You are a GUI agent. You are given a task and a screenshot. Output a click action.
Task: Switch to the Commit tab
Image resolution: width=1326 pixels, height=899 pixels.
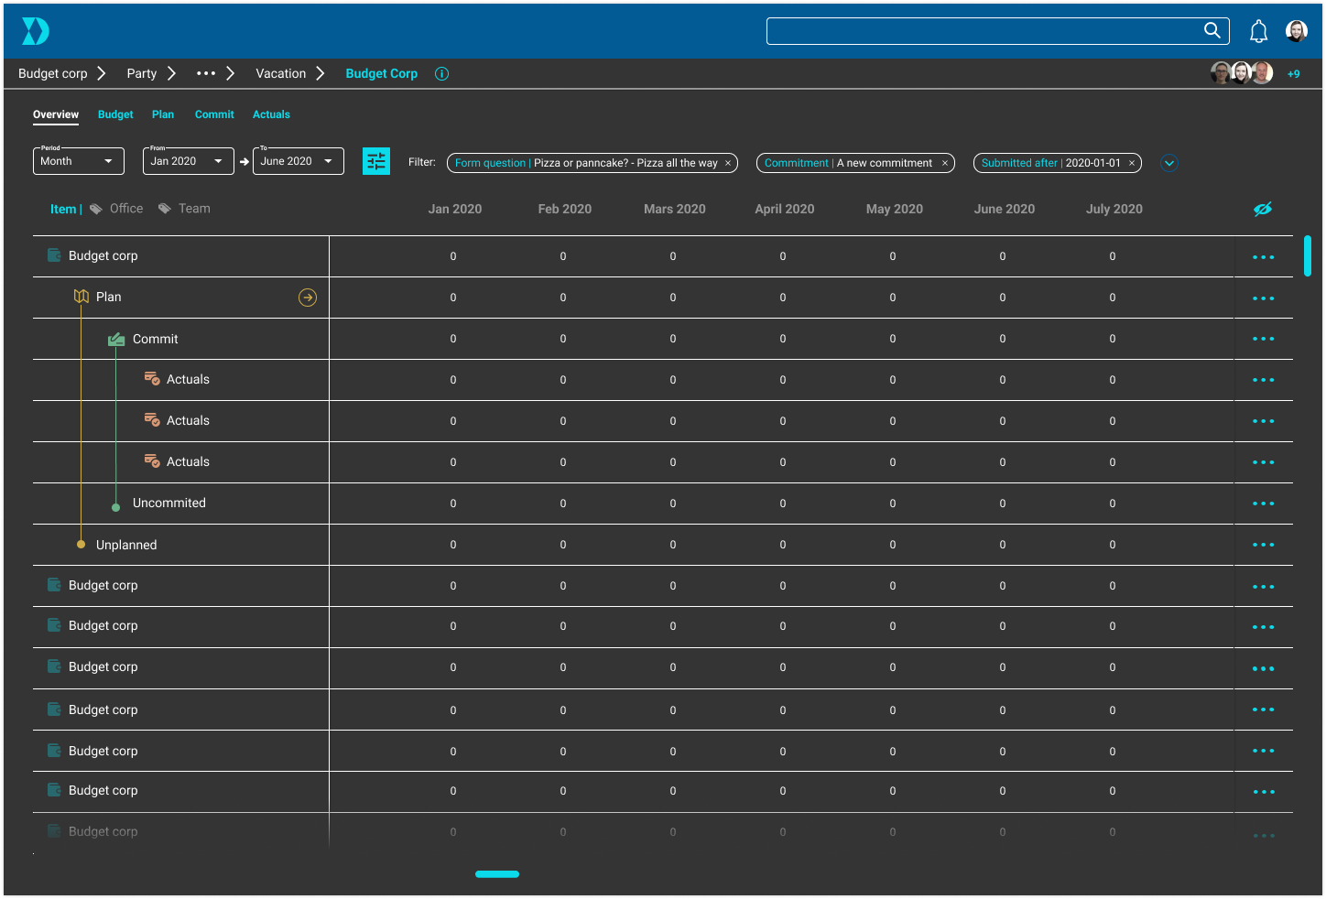click(x=214, y=114)
